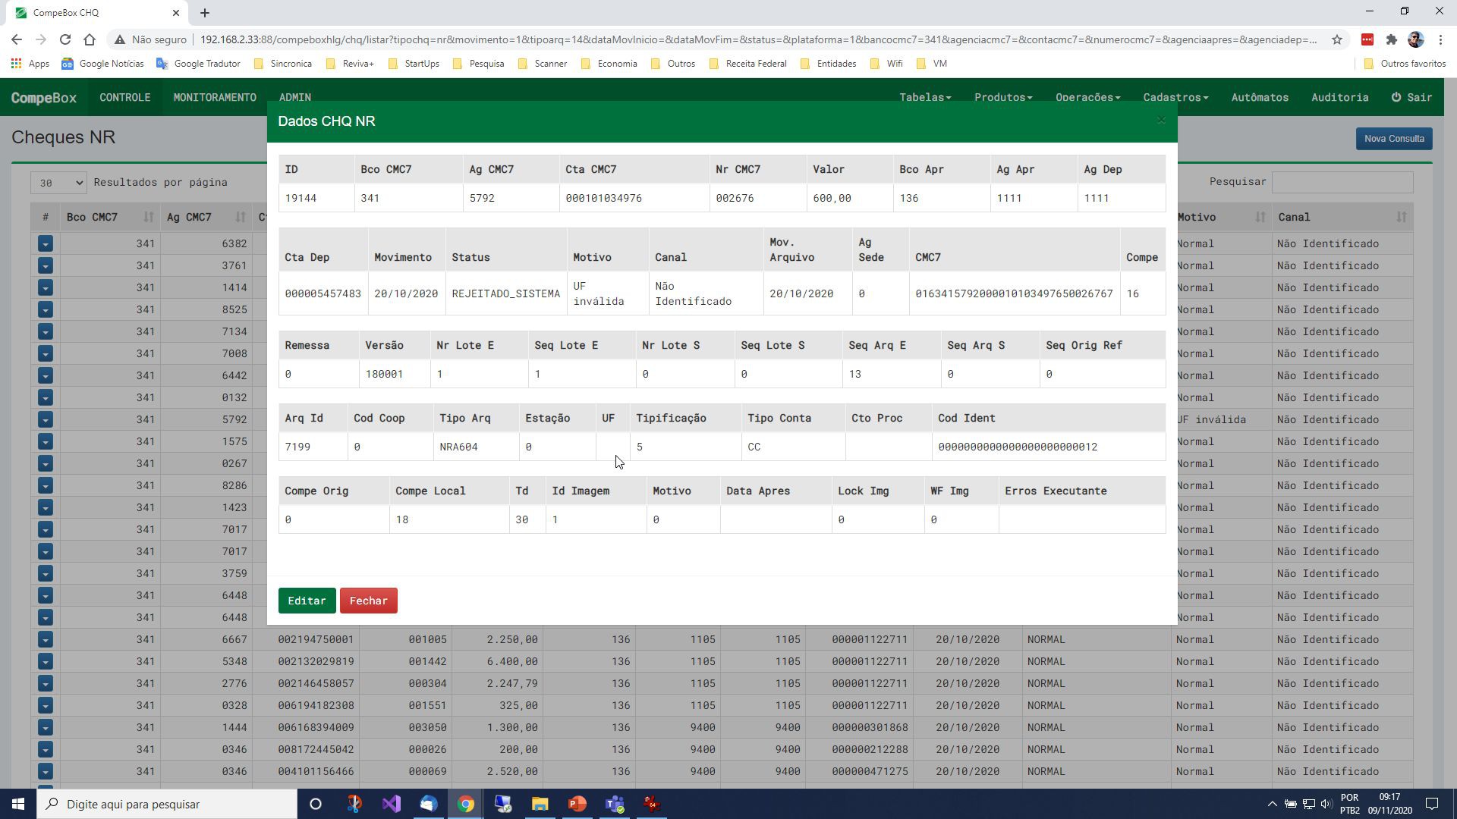The height and width of the screenshot is (819, 1457).
Task: Open the CONTROLE menu item
Action: pyautogui.click(x=125, y=97)
